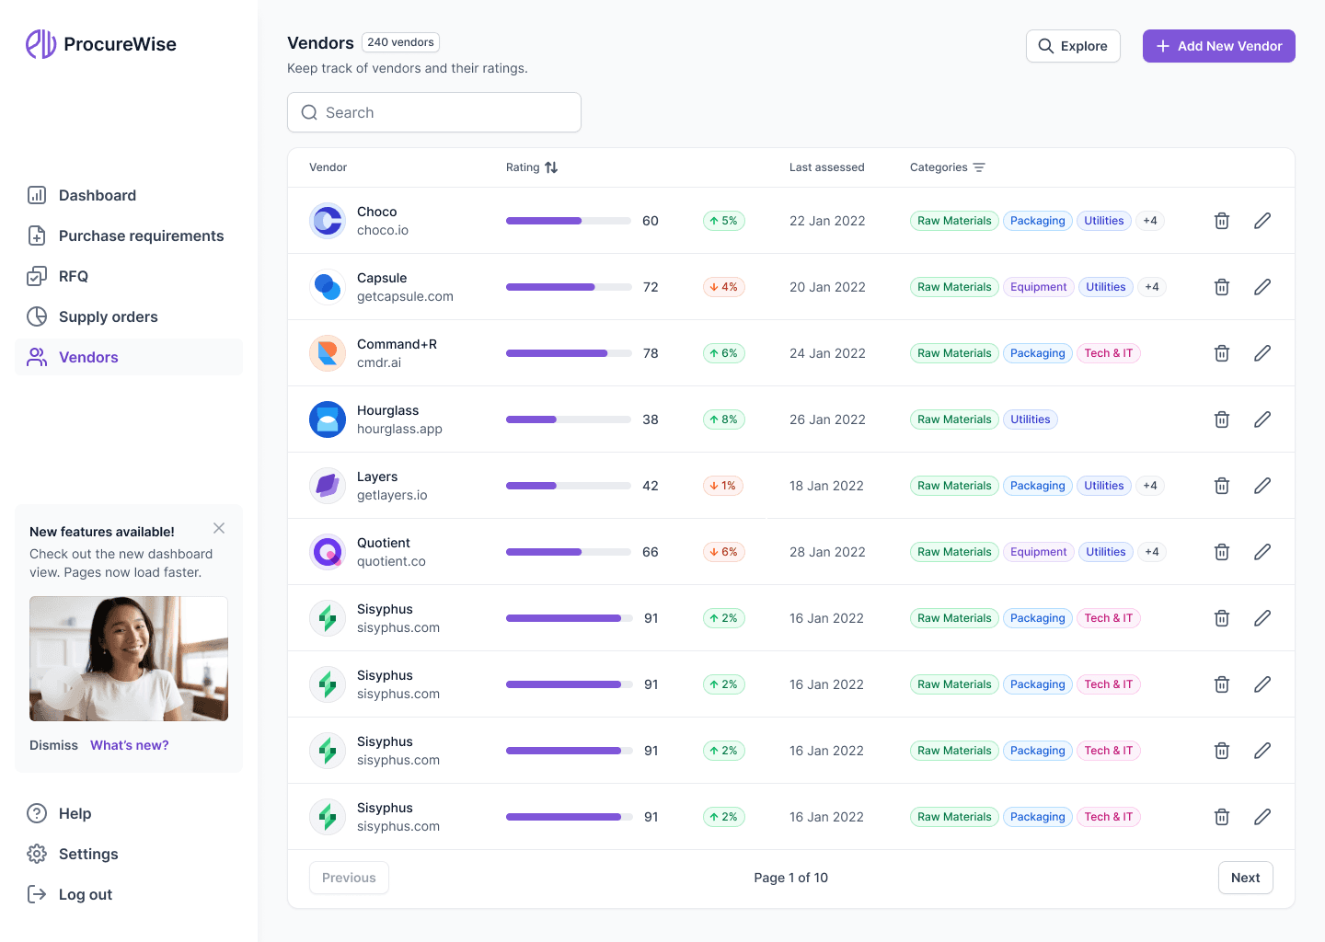Image resolution: width=1325 pixels, height=942 pixels.
Task: Focus the vendor Search field
Action: (x=434, y=112)
